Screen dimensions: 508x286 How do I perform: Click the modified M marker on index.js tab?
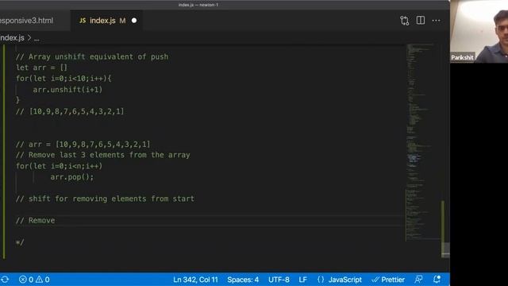pyautogui.click(x=122, y=21)
